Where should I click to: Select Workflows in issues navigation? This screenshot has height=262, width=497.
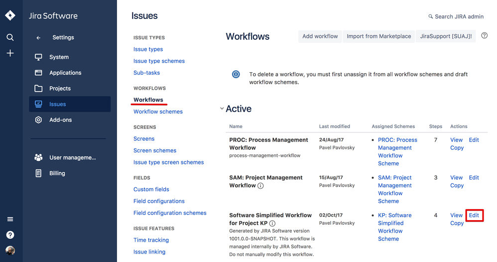[148, 100]
